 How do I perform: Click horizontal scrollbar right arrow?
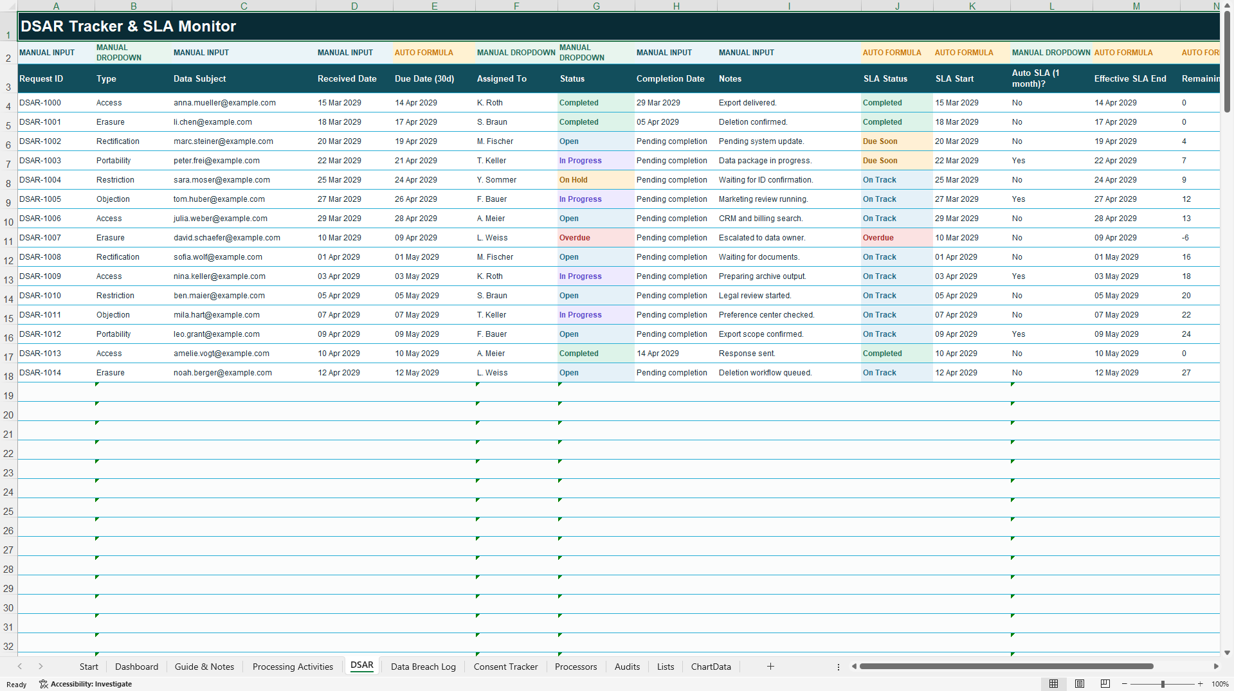point(1216,667)
